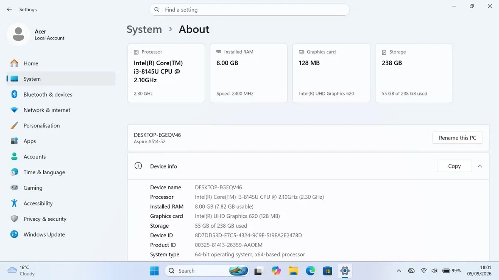Screen dimensions: 499x280
Task: Click 'Intel(R) UHD Graphics 620' in the Graphics card card
Action: click(x=326, y=94)
